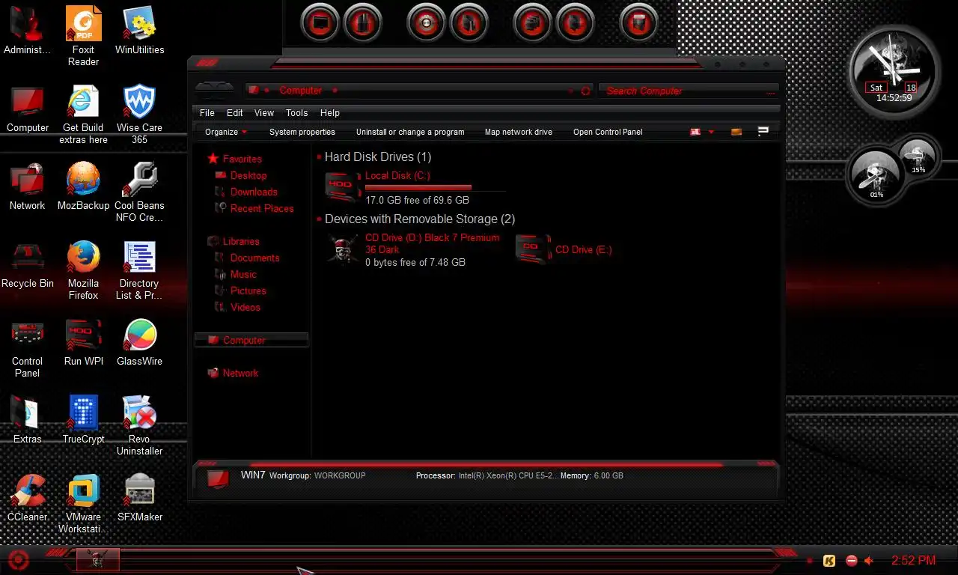
Task: Launch Mozilla Firefox from the desktop
Action: (83, 270)
